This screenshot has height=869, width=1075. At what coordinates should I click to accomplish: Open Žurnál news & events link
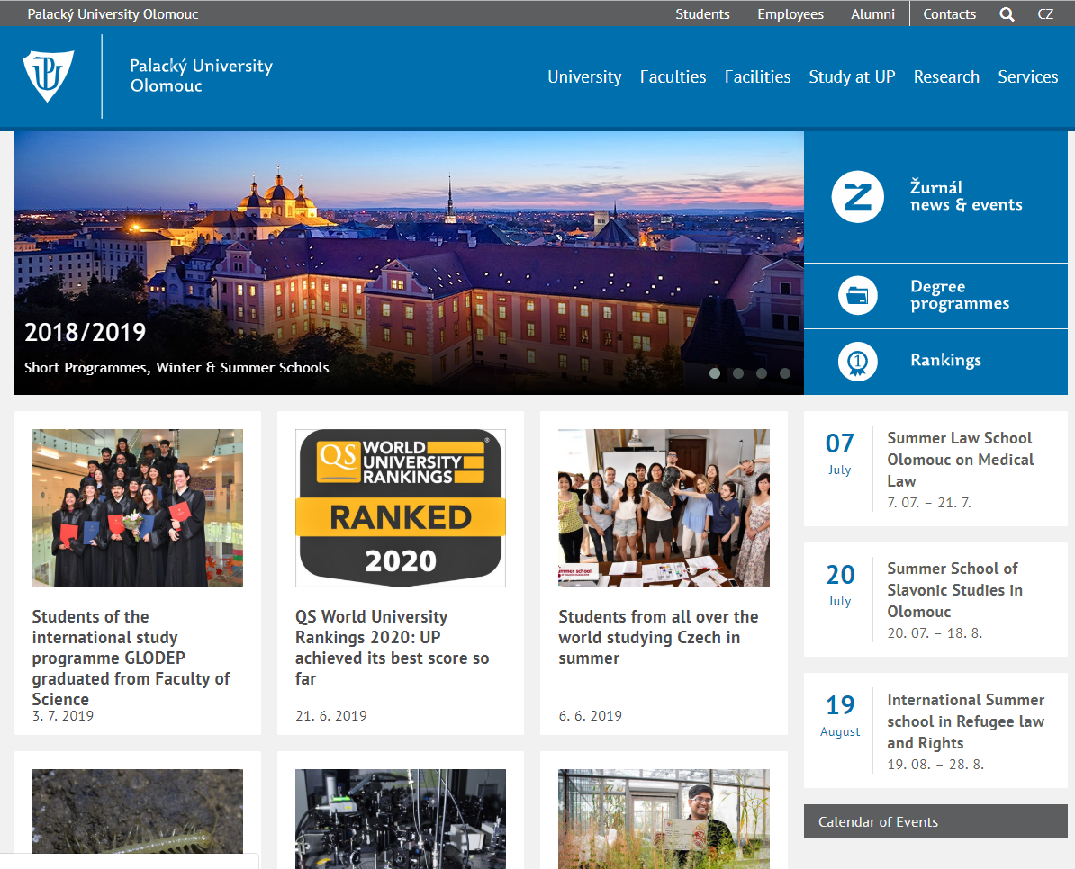(x=966, y=196)
